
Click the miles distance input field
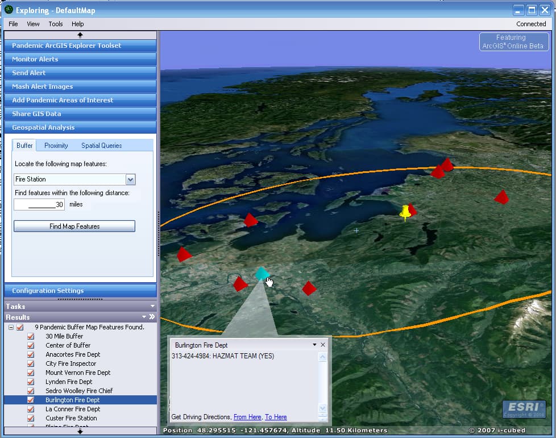(39, 204)
